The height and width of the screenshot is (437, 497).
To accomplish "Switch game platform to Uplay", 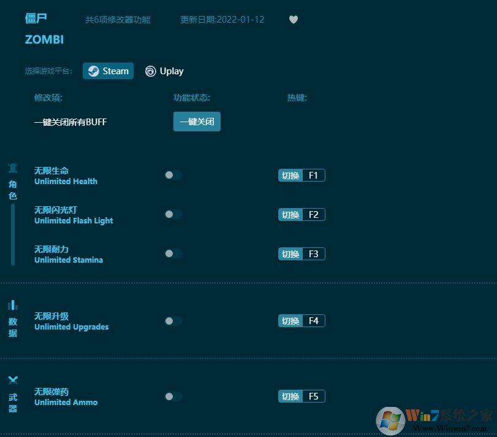I will click(164, 71).
